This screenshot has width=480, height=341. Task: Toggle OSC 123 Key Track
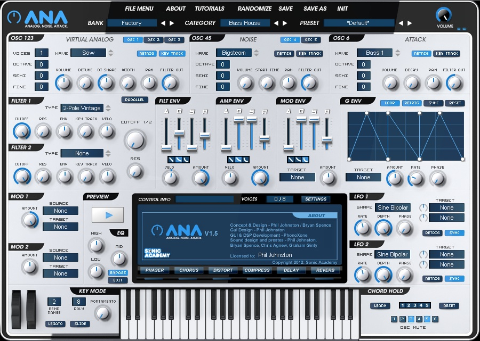coord(172,53)
